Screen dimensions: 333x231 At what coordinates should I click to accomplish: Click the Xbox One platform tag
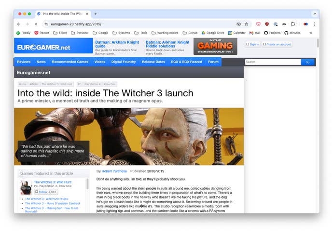click(x=110, y=84)
